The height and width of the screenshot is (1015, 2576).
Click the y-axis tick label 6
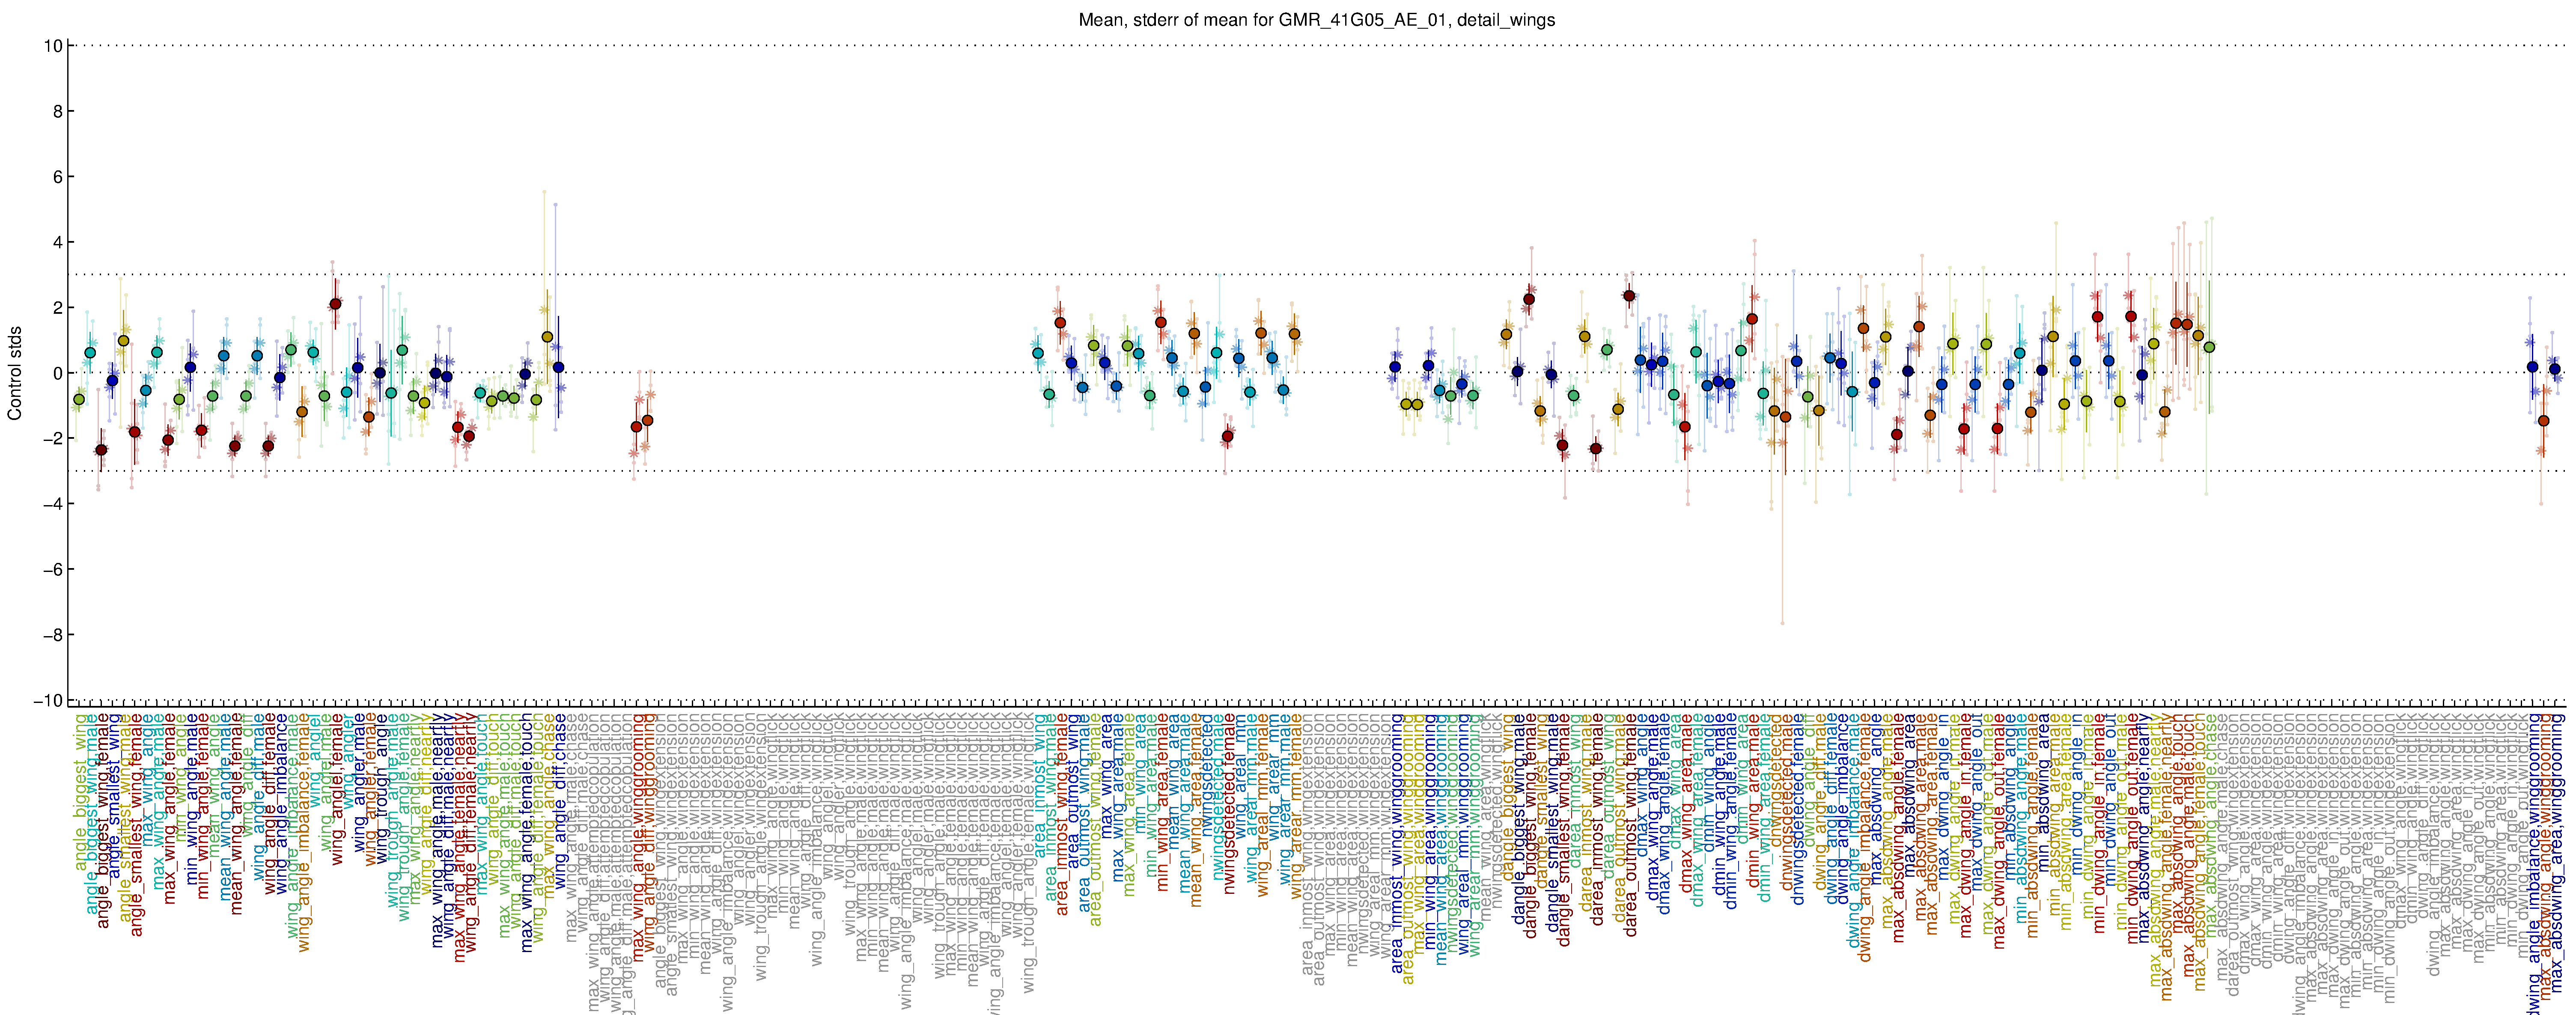coord(58,177)
